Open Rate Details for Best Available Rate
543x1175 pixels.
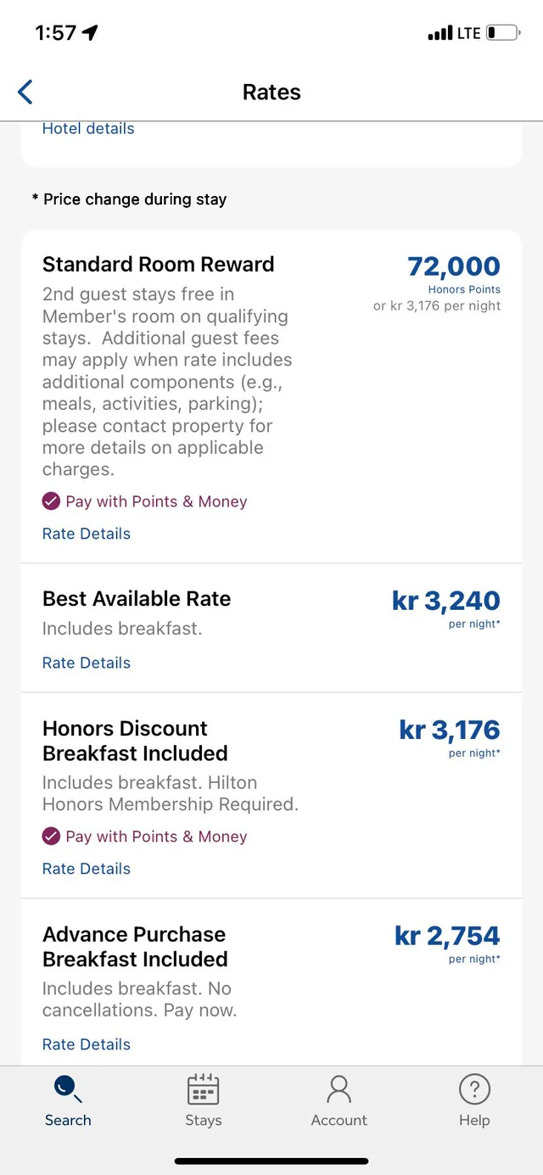click(87, 663)
